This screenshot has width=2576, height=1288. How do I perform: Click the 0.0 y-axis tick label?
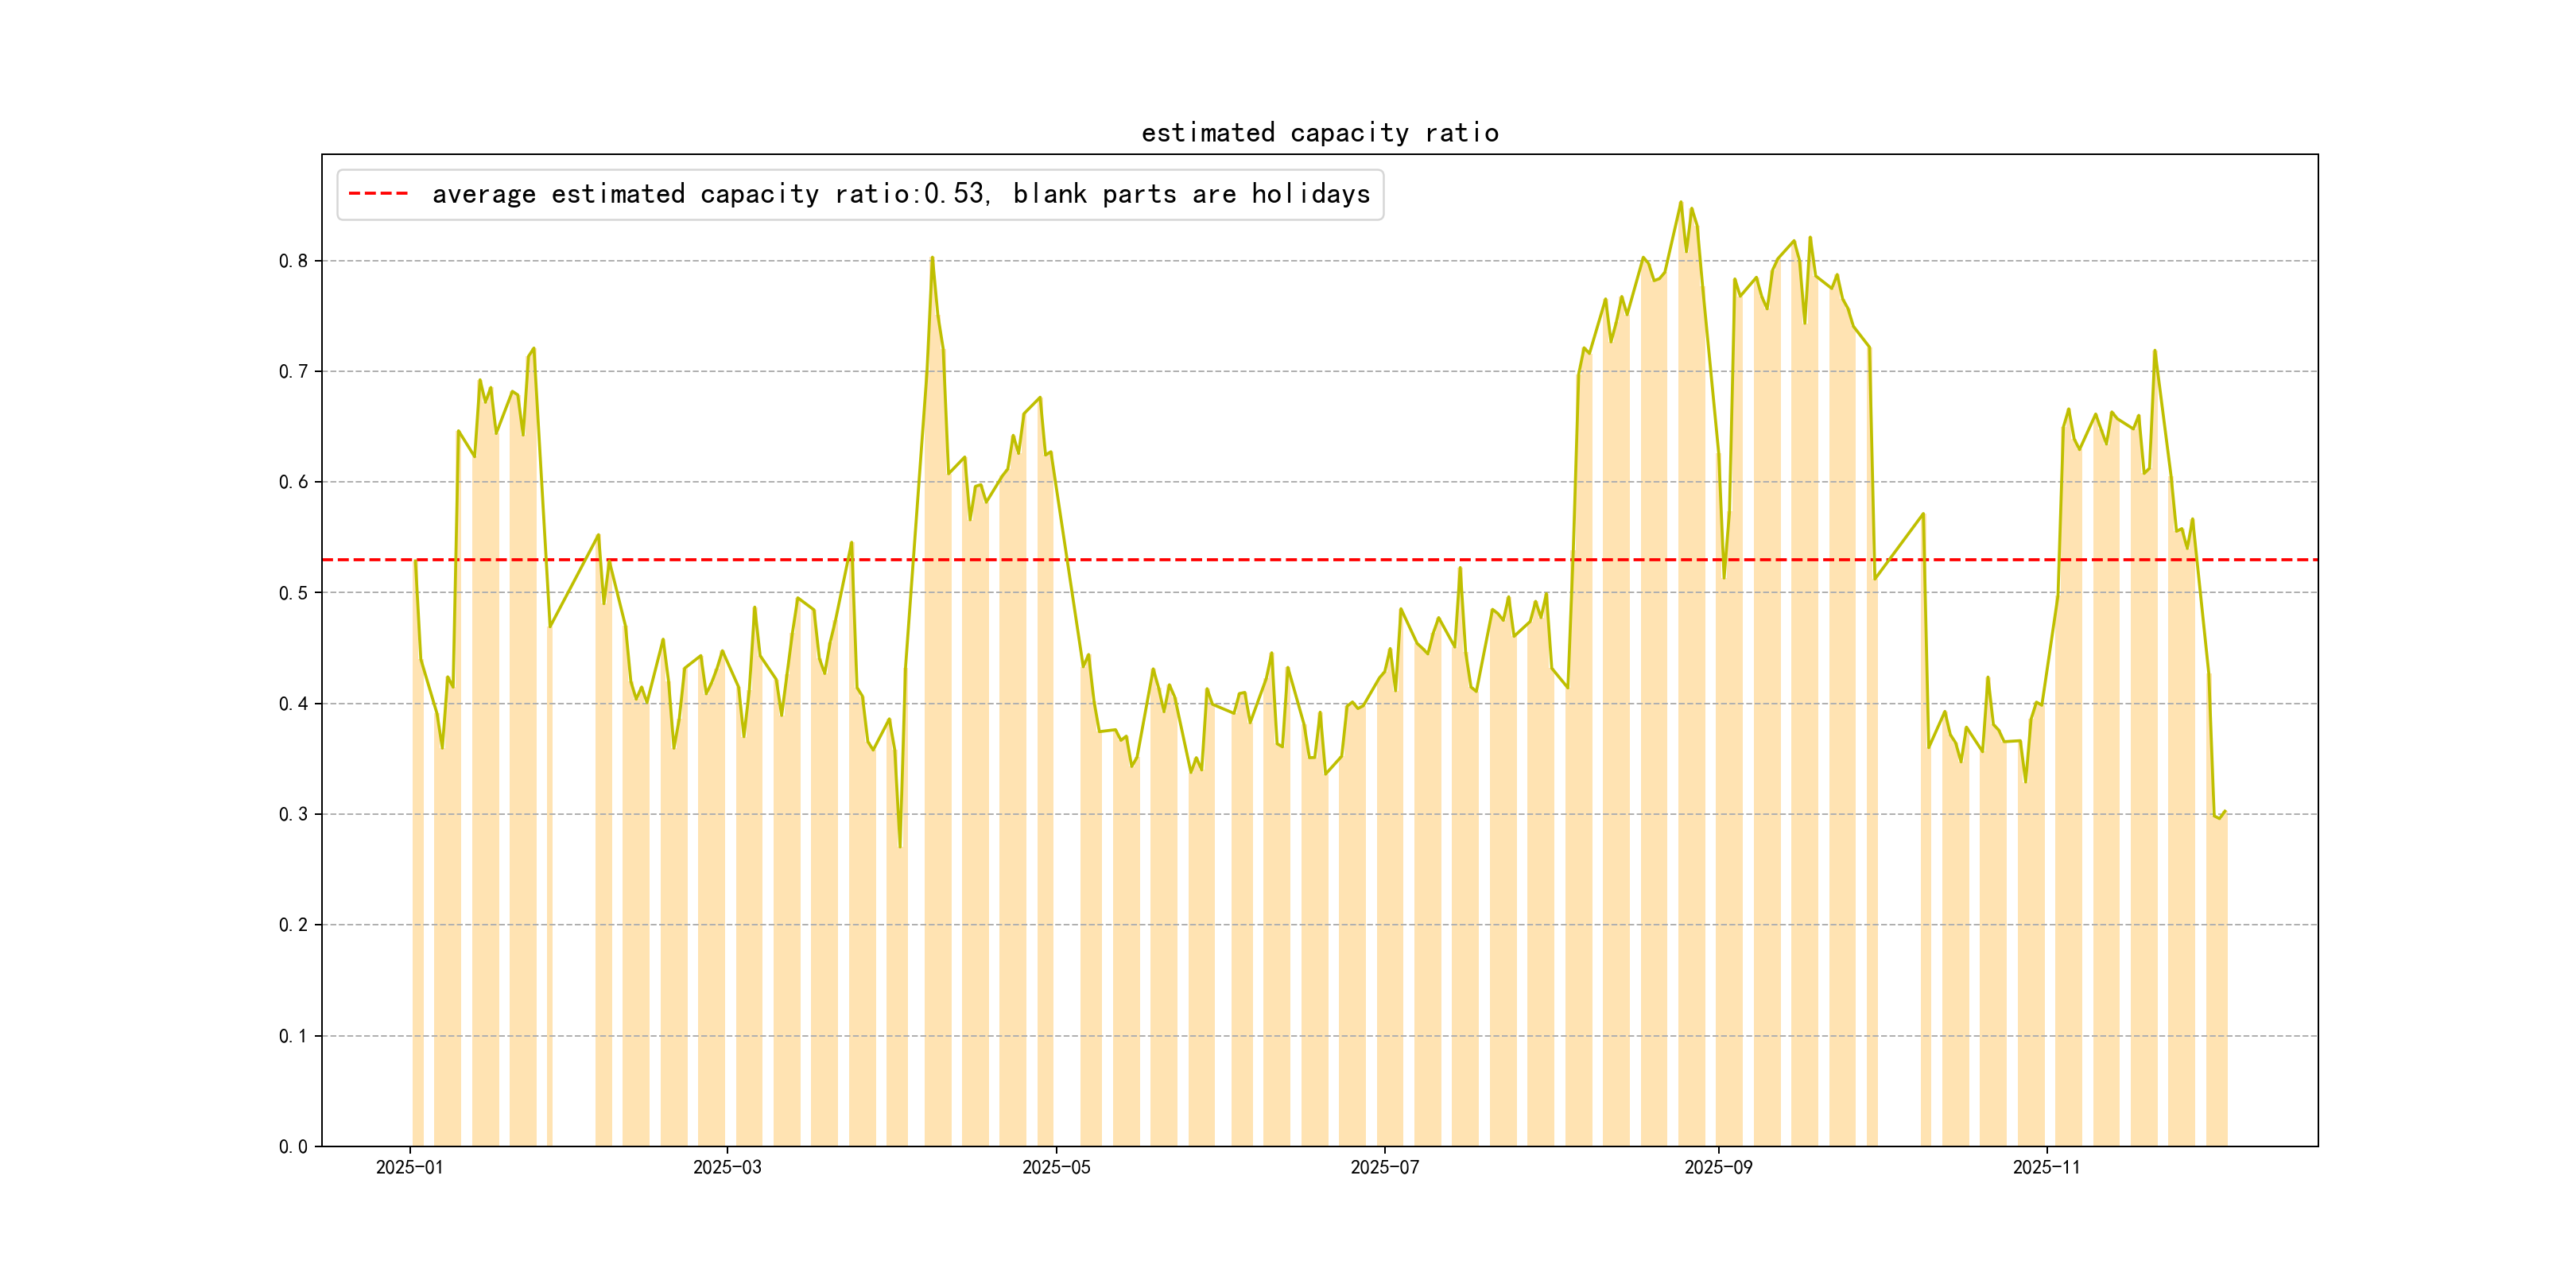[x=293, y=1146]
